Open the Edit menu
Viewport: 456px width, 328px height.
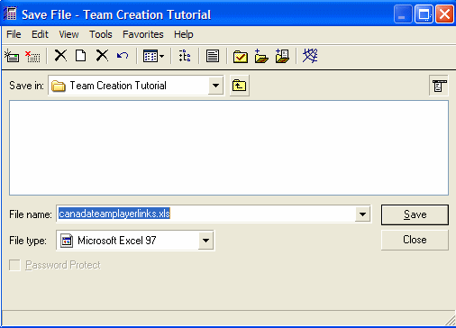point(40,34)
